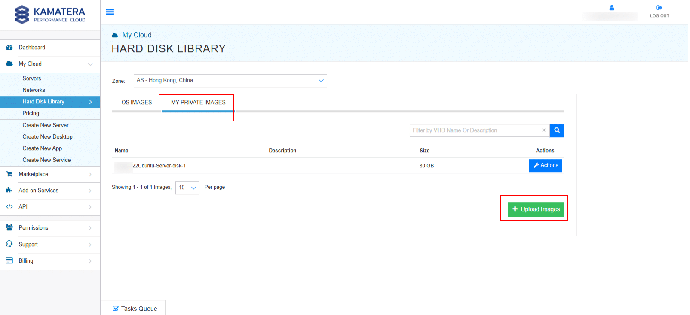The image size is (690, 315).
Task: Click the Description column header
Action: [282, 151]
